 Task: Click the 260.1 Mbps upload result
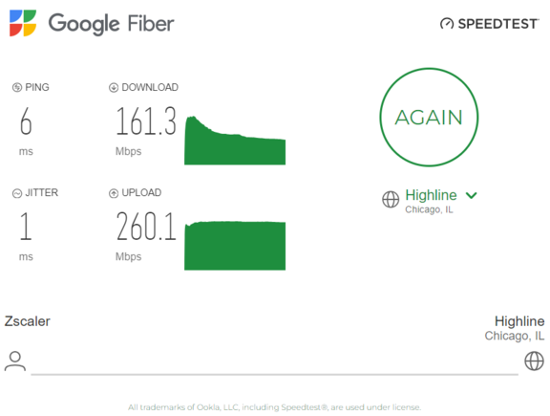point(146,236)
